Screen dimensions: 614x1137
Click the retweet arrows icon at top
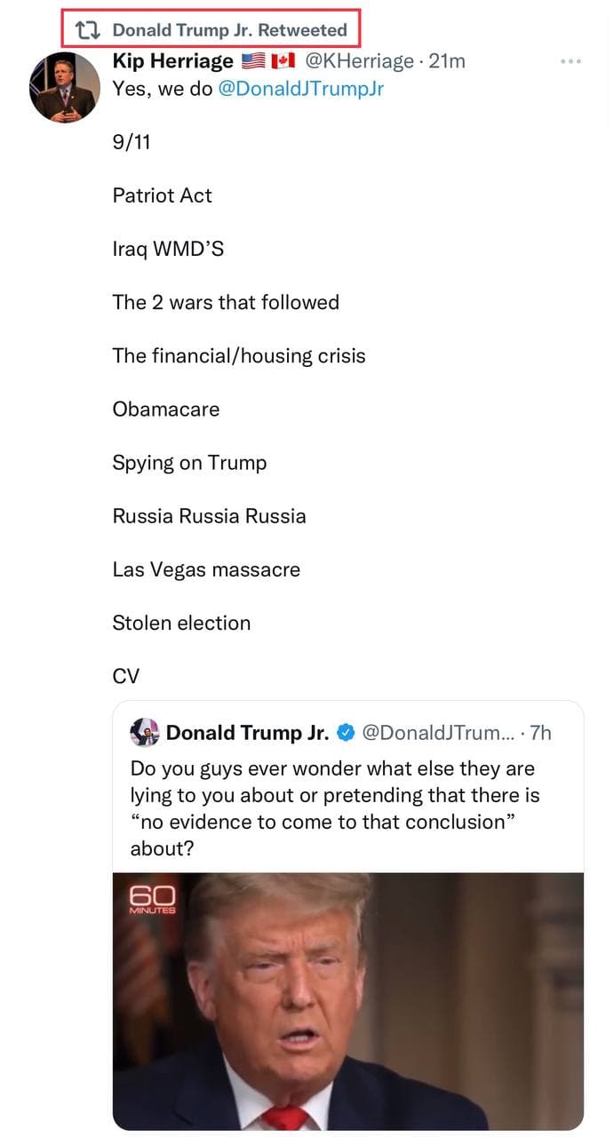coord(87,30)
